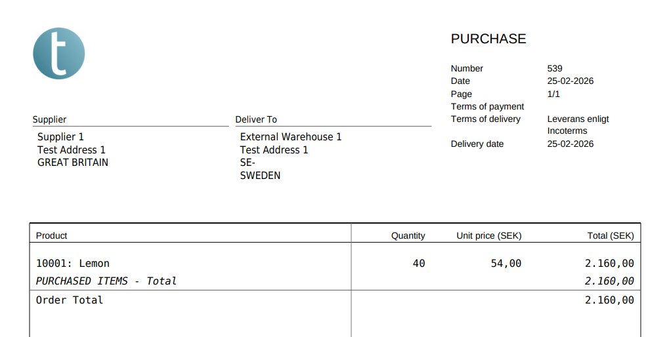Screen dimensions: 669x337
Task: Select the purchase number 539
Action: (555, 68)
